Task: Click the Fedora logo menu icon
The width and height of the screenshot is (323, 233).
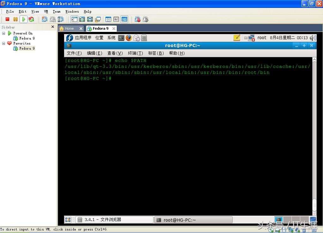Action: point(69,38)
